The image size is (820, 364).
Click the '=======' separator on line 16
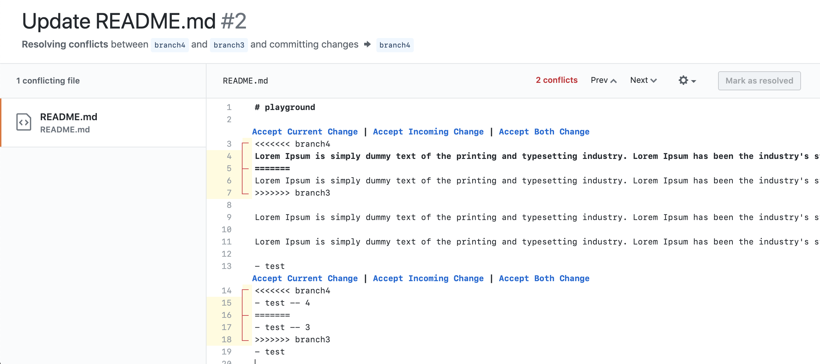click(272, 315)
